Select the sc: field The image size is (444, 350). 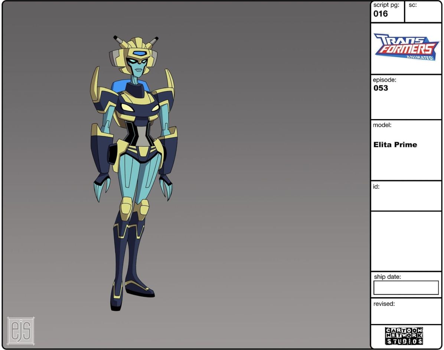click(x=423, y=12)
